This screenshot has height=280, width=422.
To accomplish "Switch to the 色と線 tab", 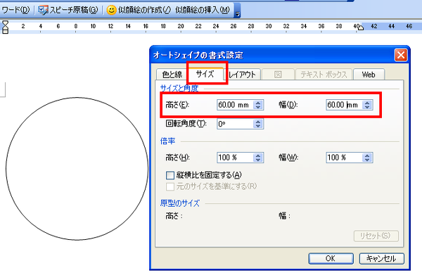I will point(172,75).
